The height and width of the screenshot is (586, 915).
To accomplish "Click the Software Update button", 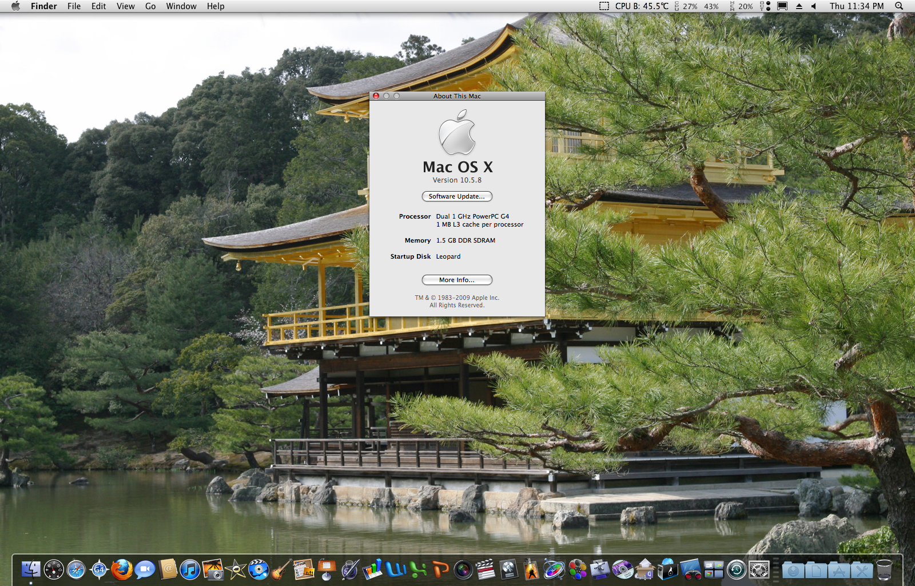I will coord(457,196).
